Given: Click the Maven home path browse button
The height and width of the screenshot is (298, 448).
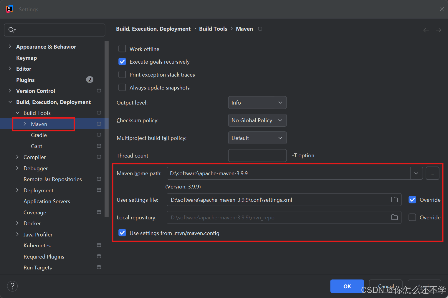Looking at the screenshot, I should [x=432, y=173].
